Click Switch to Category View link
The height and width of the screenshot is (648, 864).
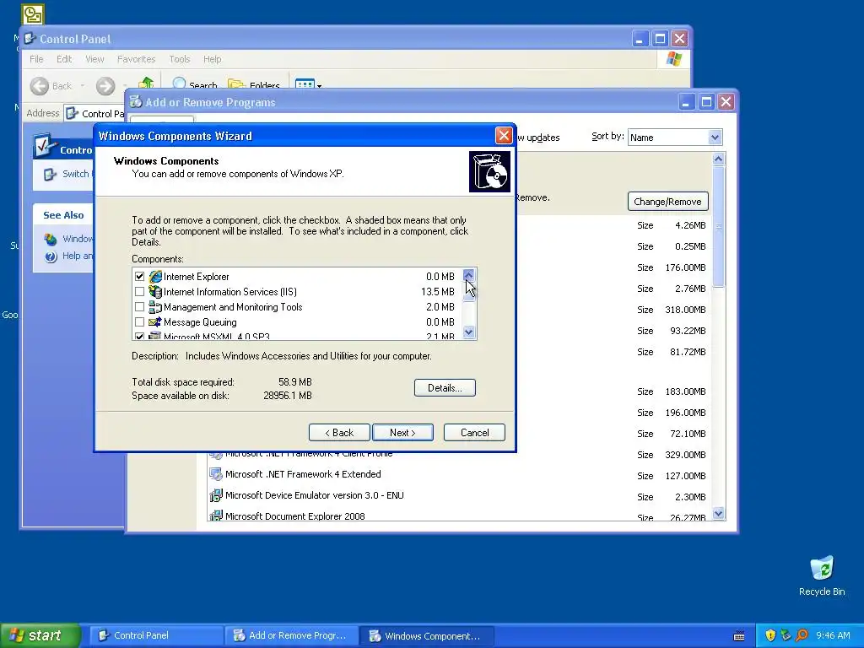point(76,174)
